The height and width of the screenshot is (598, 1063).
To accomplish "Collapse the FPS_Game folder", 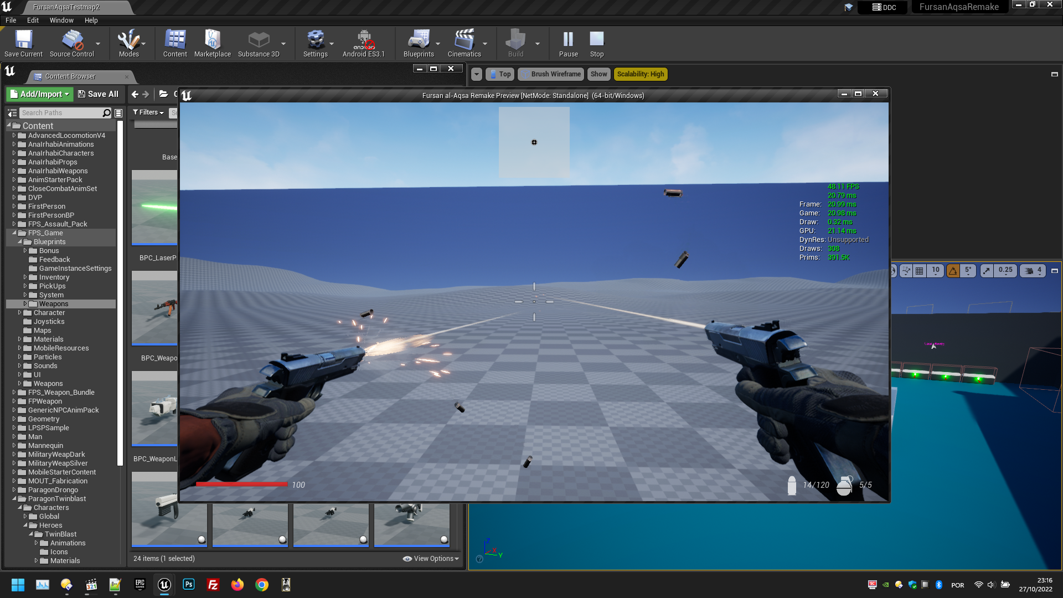I will pos(14,233).
